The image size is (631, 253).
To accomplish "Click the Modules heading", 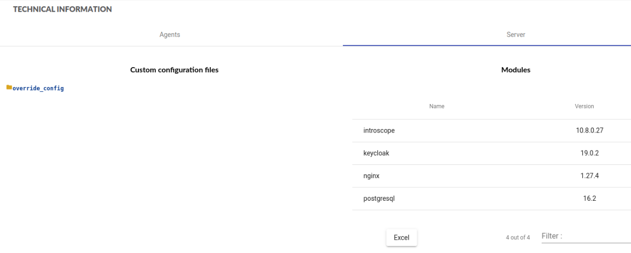I will pos(516,70).
